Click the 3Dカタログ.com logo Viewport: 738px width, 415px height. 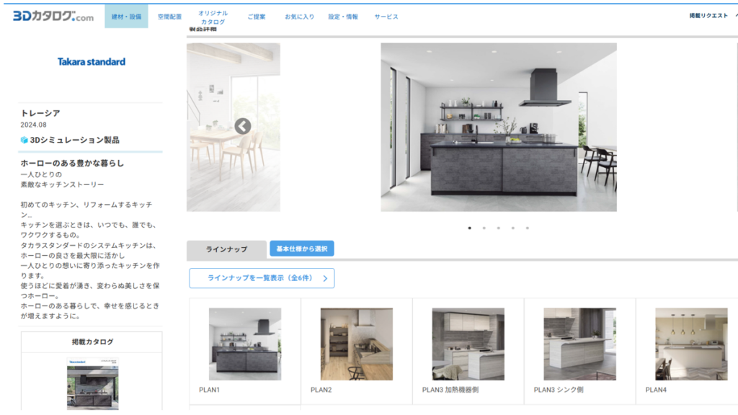pos(53,16)
